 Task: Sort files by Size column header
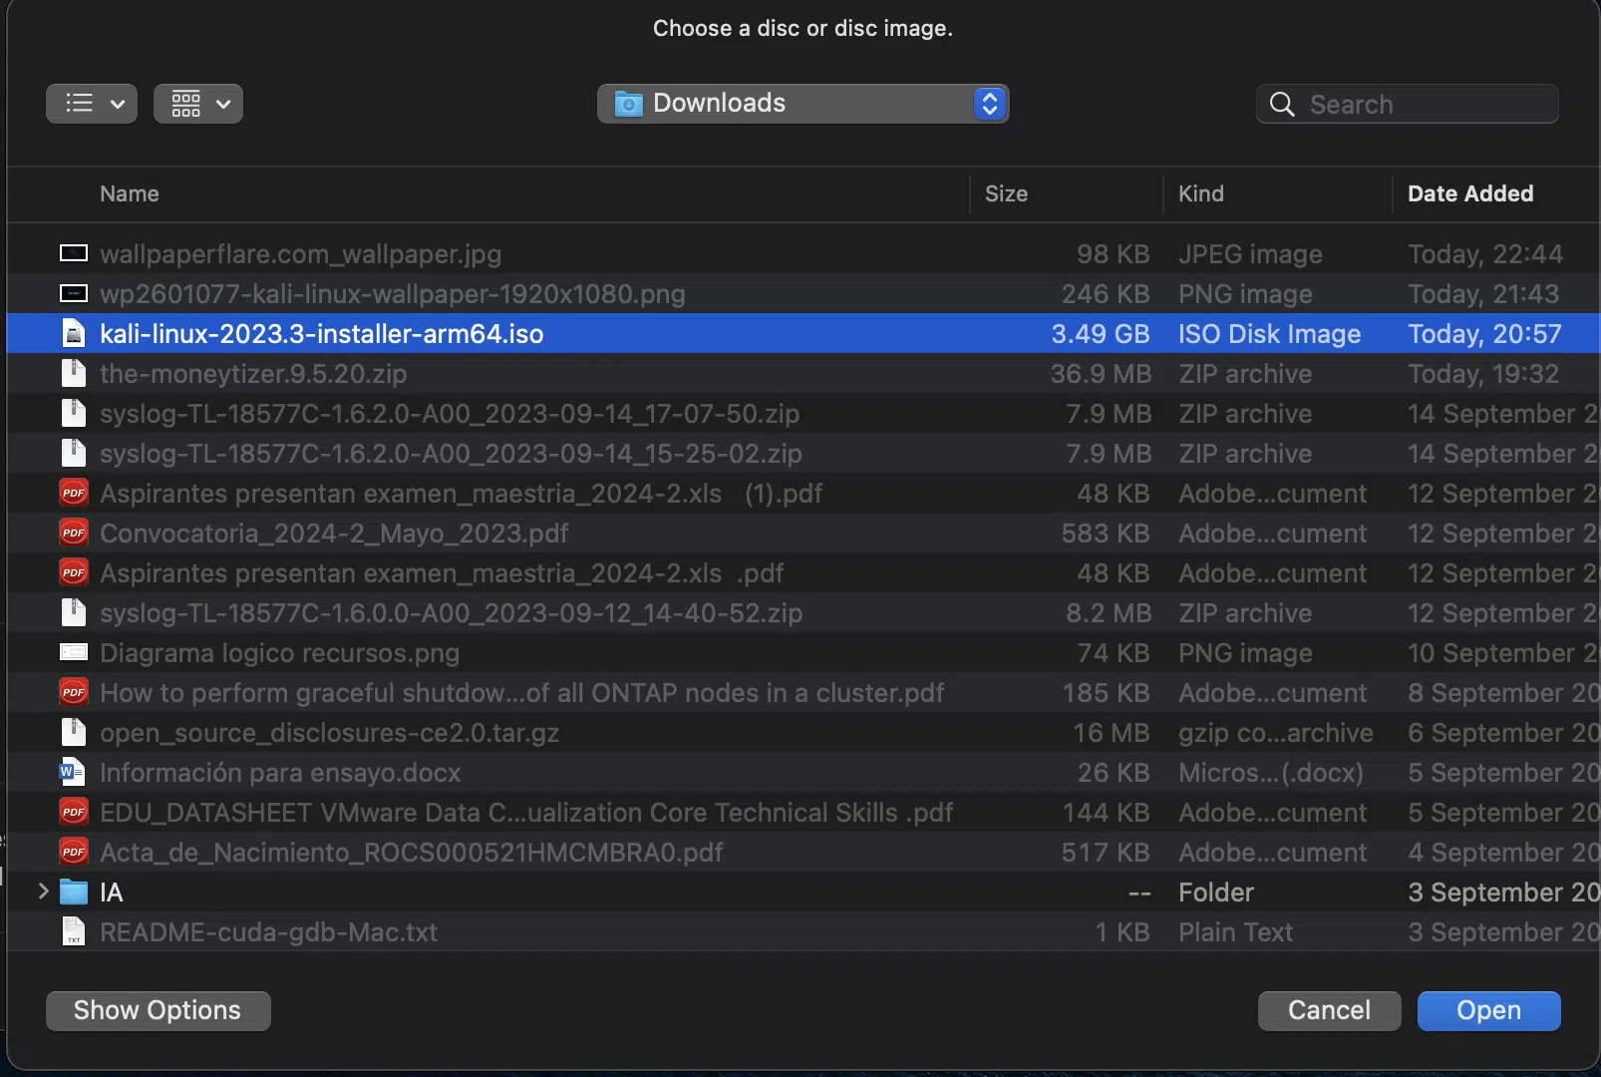pyautogui.click(x=1006, y=194)
